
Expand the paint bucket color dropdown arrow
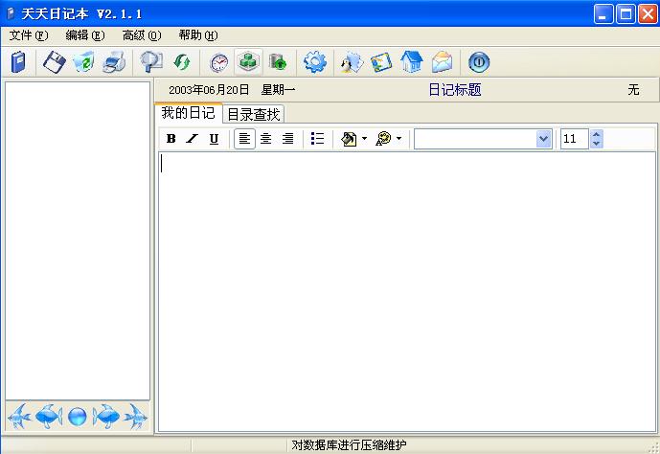click(x=364, y=139)
